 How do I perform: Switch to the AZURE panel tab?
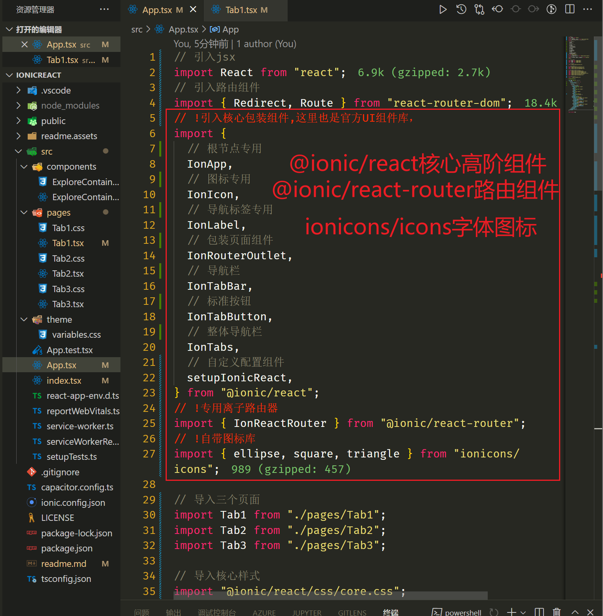[264, 612]
